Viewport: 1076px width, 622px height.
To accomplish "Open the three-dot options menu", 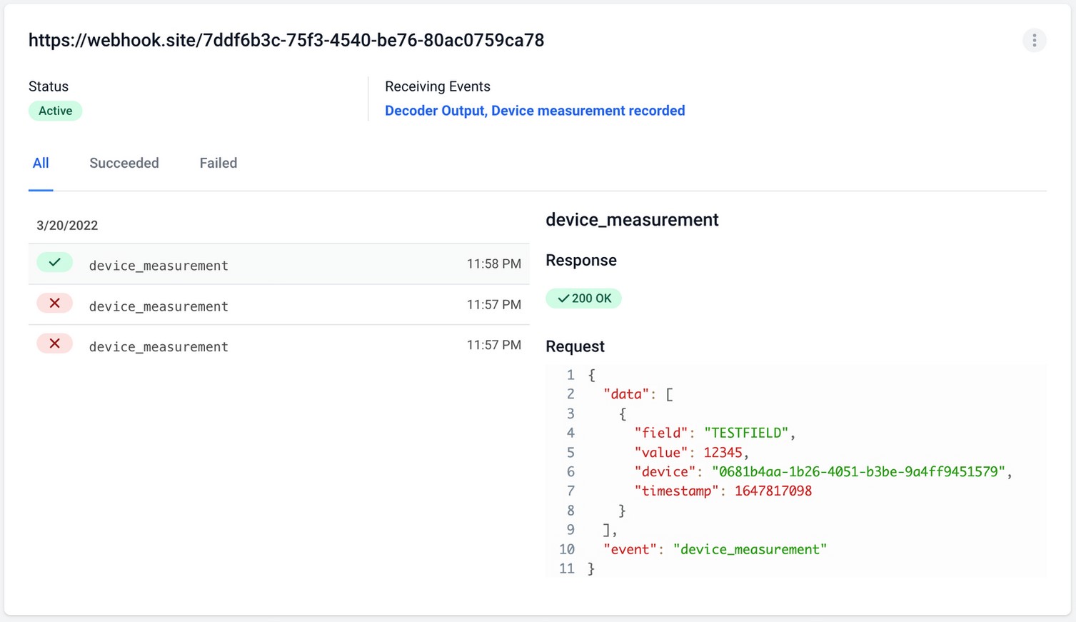I will [x=1034, y=40].
